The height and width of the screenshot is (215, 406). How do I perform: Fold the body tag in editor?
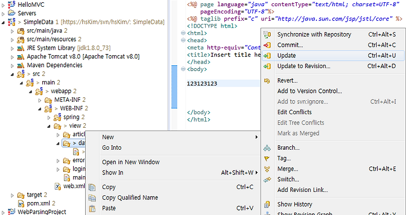(183, 69)
